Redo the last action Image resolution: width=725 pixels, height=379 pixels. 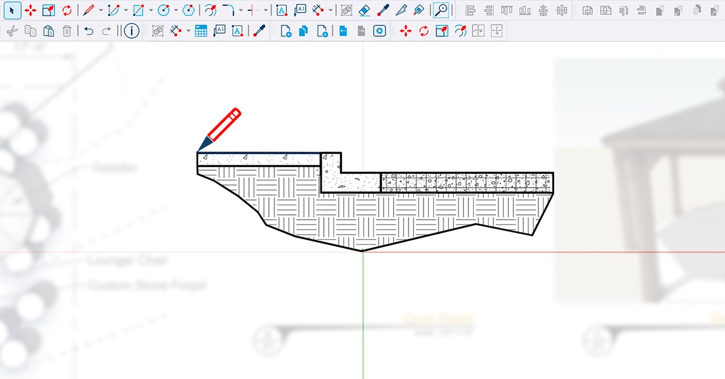point(106,31)
